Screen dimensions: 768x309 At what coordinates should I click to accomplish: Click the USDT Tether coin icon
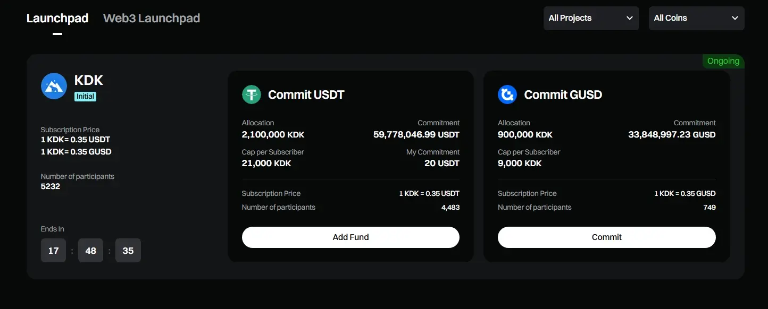[x=252, y=95]
